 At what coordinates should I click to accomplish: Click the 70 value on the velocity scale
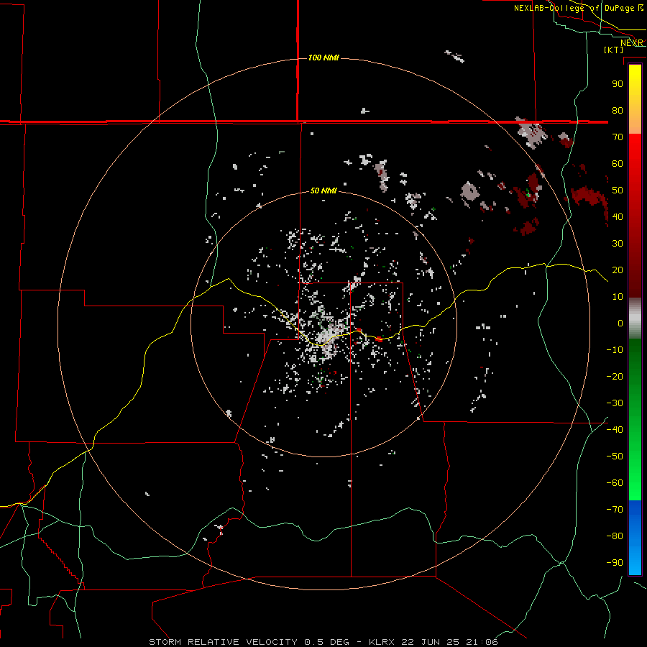coord(618,137)
